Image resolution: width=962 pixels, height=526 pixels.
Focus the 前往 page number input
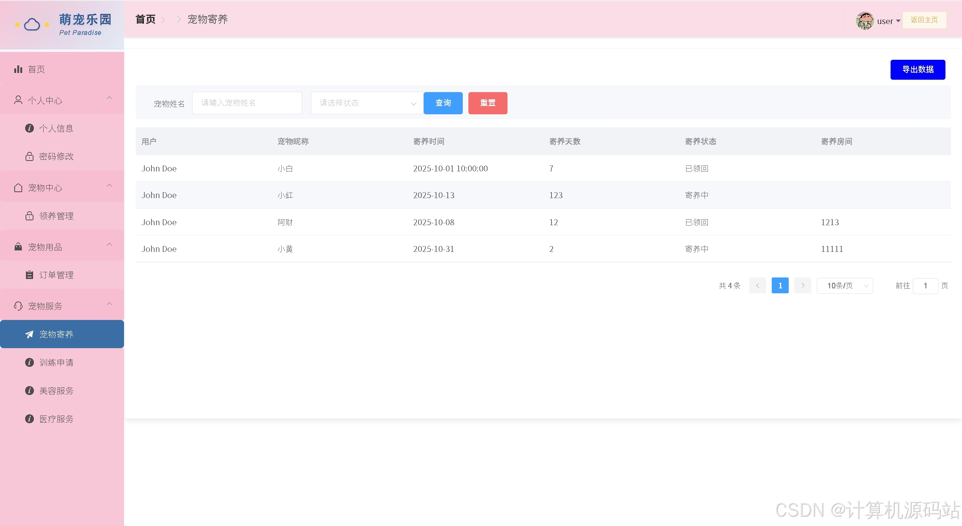[x=925, y=286]
